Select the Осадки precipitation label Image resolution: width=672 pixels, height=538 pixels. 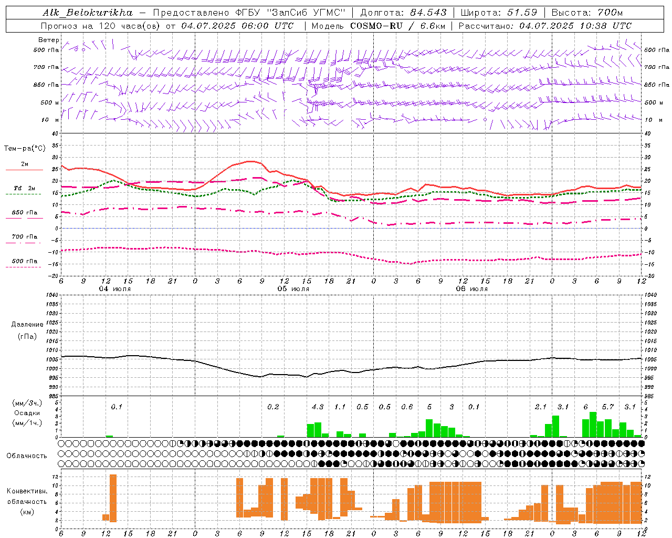coord(27,413)
